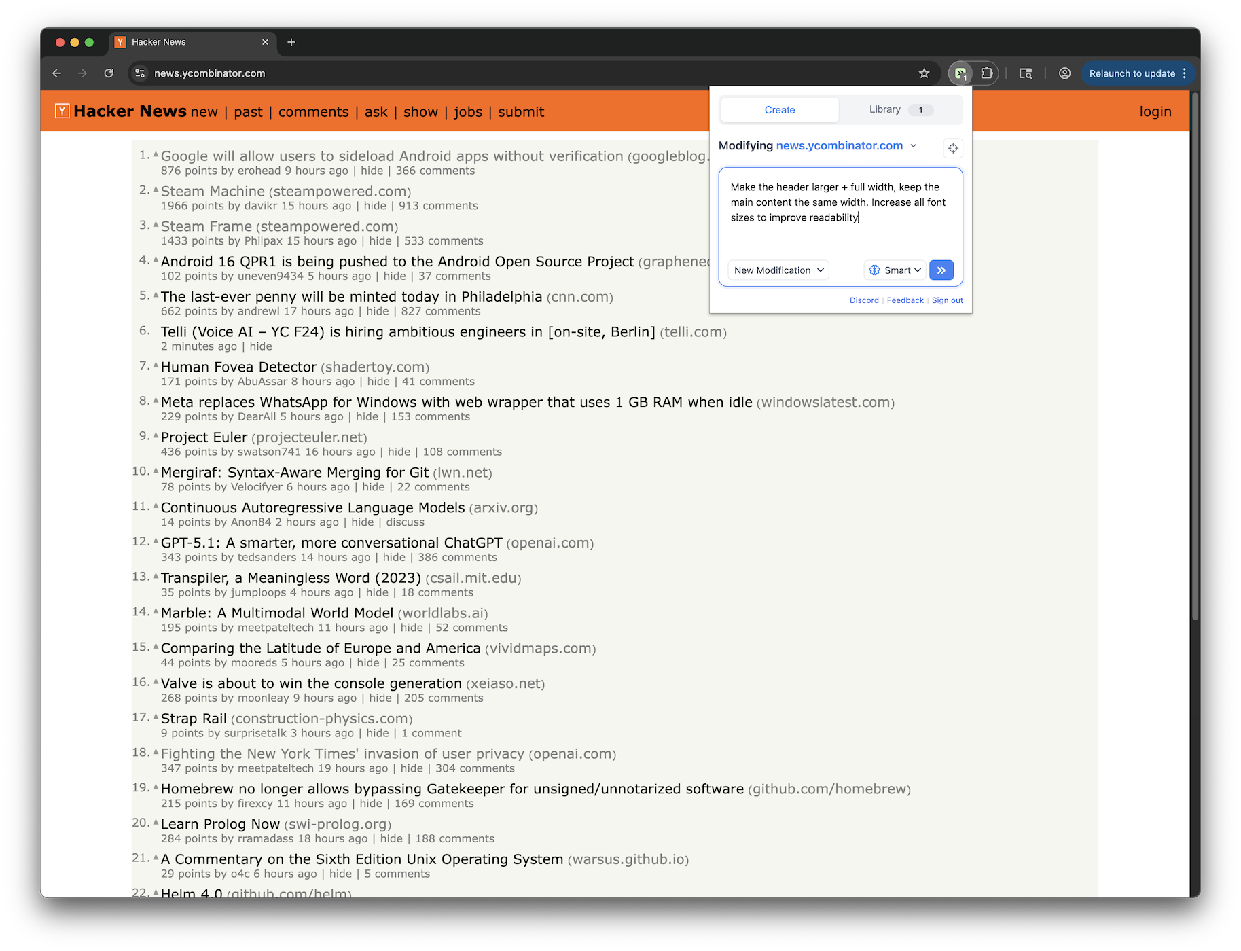Click the element picker crosshair icon
This screenshot has height=951, width=1241.
point(953,148)
